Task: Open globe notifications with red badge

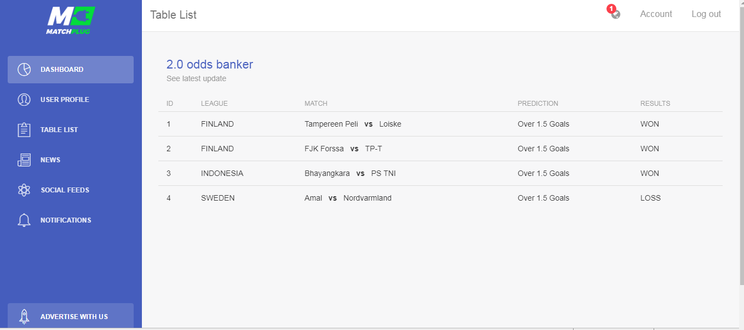Action: coord(614,13)
